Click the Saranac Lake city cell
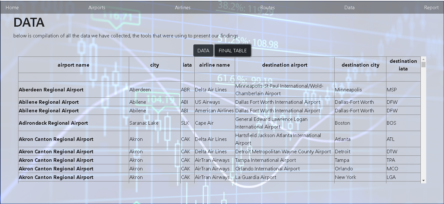 [155, 123]
